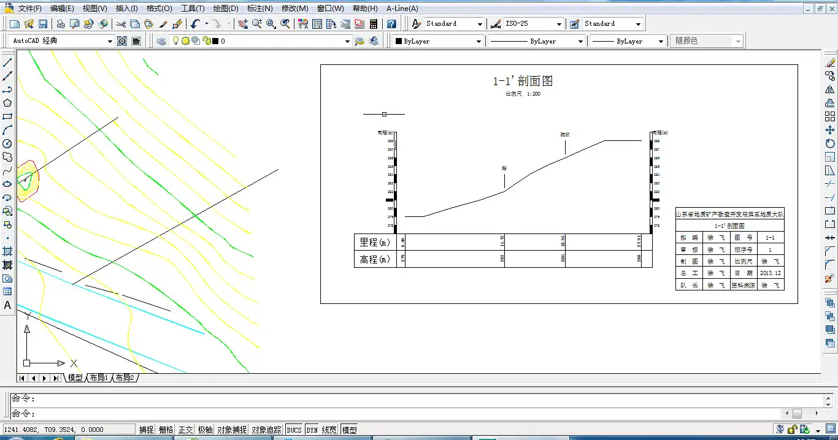The height and width of the screenshot is (440, 838).
Task: Click the Undo arrow icon
Action: pyautogui.click(x=195, y=24)
